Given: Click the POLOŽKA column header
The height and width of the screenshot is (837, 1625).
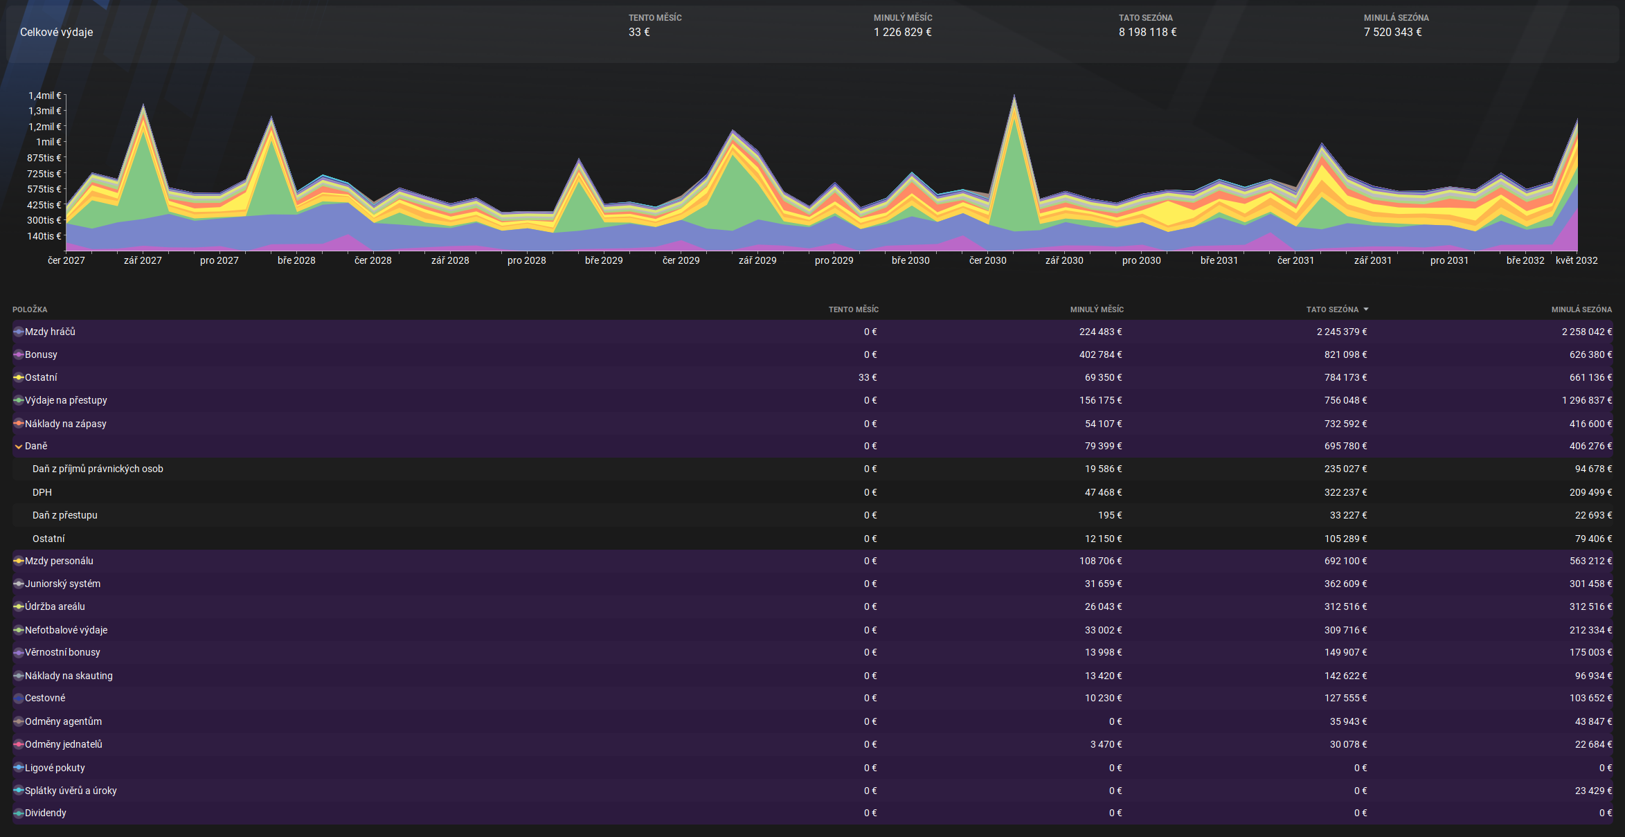Looking at the screenshot, I should click(30, 309).
